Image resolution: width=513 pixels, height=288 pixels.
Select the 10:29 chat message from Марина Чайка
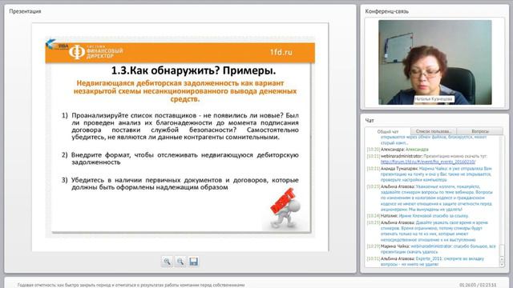[431, 249]
